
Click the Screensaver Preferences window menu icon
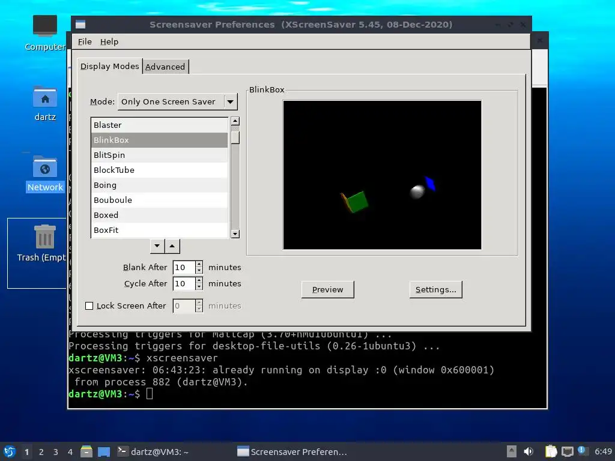pyautogui.click(x=80, y=24)
